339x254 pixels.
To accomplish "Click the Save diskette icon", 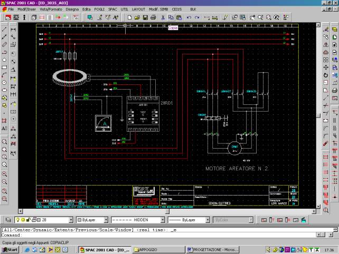I will [x=145, y=17].
